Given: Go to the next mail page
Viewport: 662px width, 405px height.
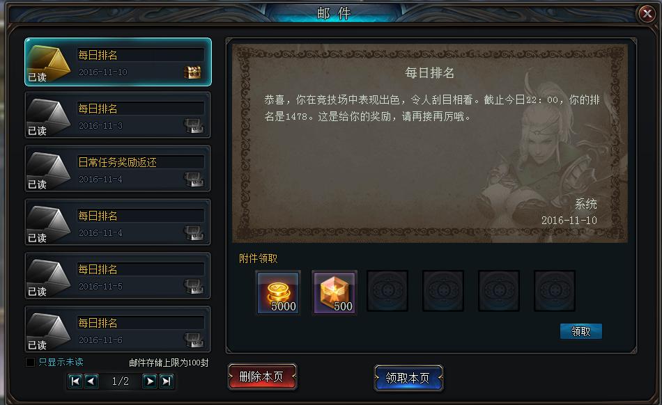Looking at the screenshot, I should (150, 381).
